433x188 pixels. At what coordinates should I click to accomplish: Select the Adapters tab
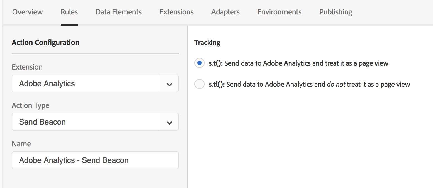(225, 12)
